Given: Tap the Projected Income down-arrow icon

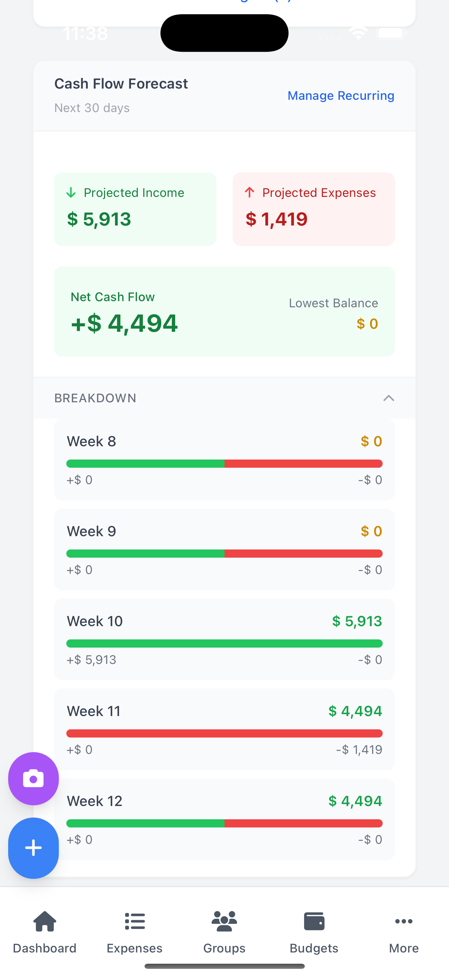Looking at the screenshot, I should (71, 193).
